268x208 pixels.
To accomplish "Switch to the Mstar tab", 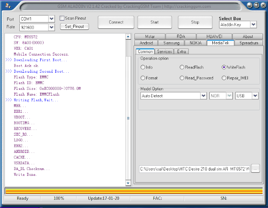I will 150,36.
